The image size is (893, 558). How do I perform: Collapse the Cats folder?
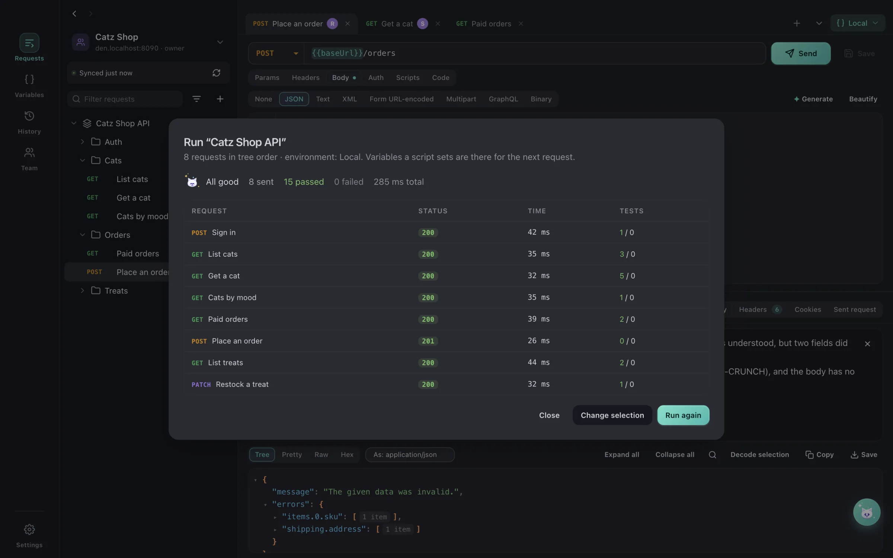point(82,160)
